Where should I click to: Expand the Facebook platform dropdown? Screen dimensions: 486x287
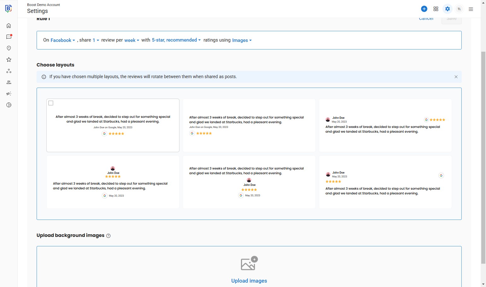[x=63, y=40]
